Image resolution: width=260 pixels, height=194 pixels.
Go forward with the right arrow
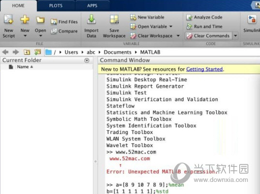[x=16, y=52]
